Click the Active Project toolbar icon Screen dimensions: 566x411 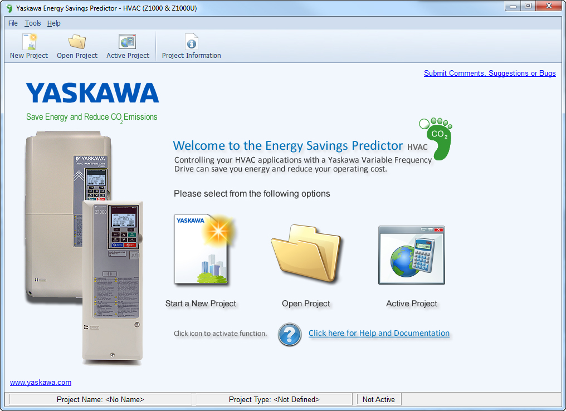point(128,42)
